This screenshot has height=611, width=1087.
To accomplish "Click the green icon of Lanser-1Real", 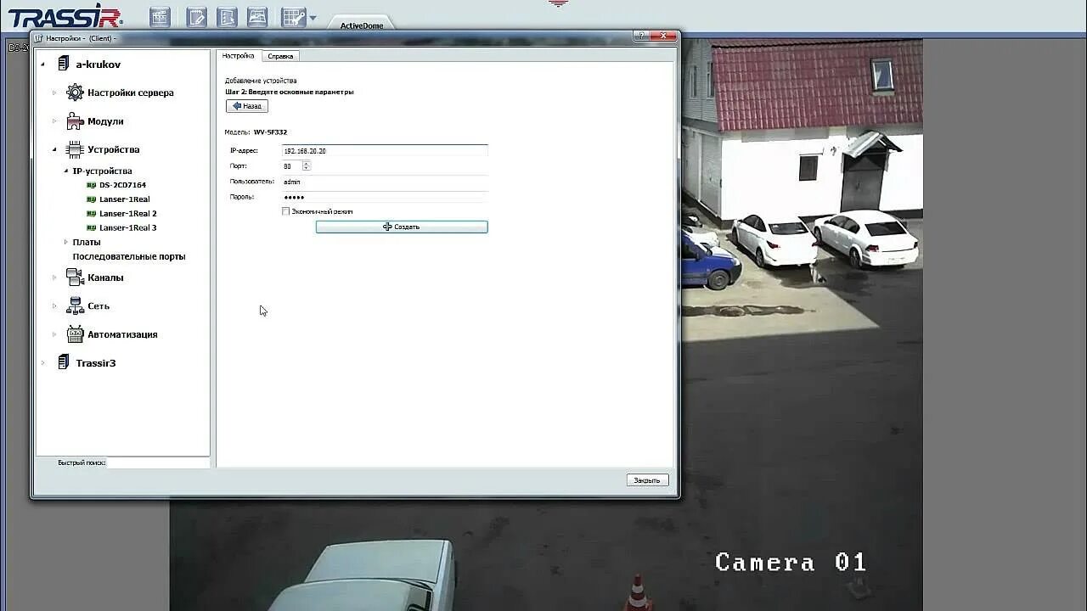I will pyautogui.click(x=91, y=199).
